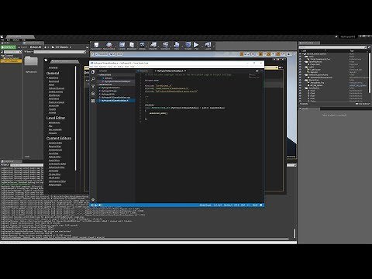
Task: Collapse the Sky and Fog folder in World Outliner
Action: [x=305, y=80]
